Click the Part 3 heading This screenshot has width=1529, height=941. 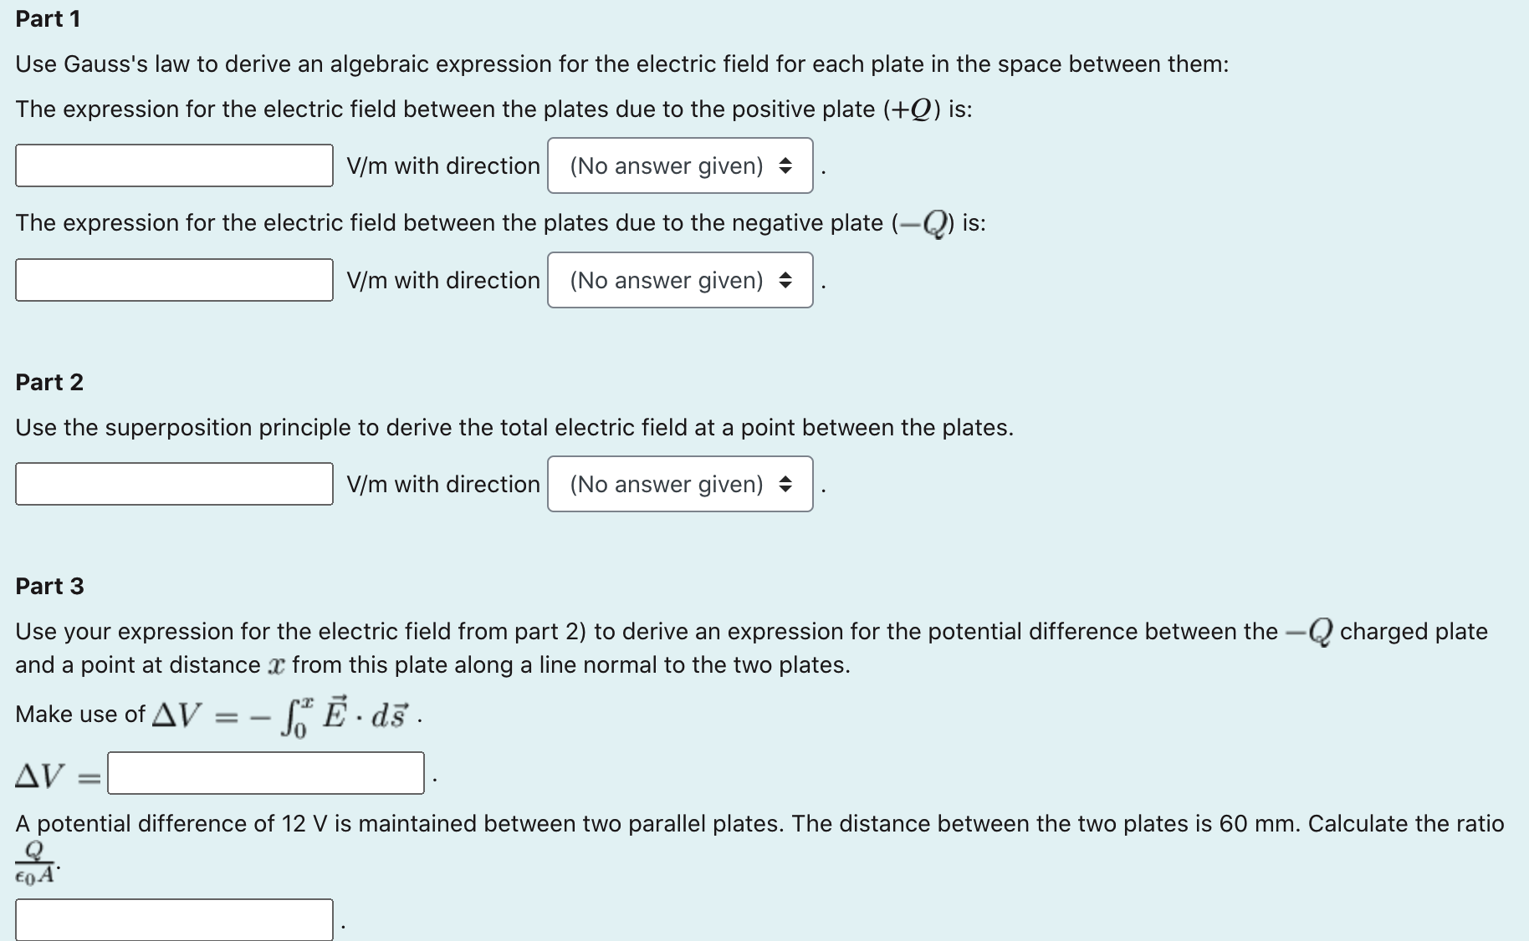coord(49,586)
